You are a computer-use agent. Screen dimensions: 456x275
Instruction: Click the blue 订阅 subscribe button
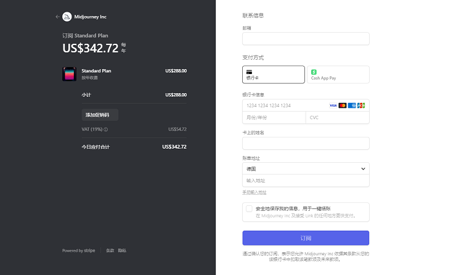pos(306,238)
